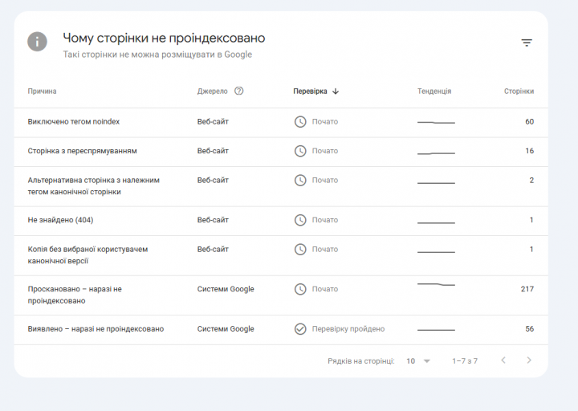The image size is (578, 411).
Task: Click the Причина column header
Action: 42,91
